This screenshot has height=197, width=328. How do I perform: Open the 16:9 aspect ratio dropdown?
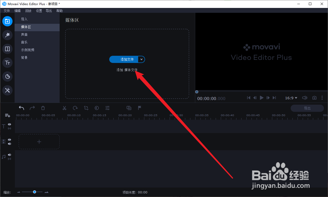point(291,98)
